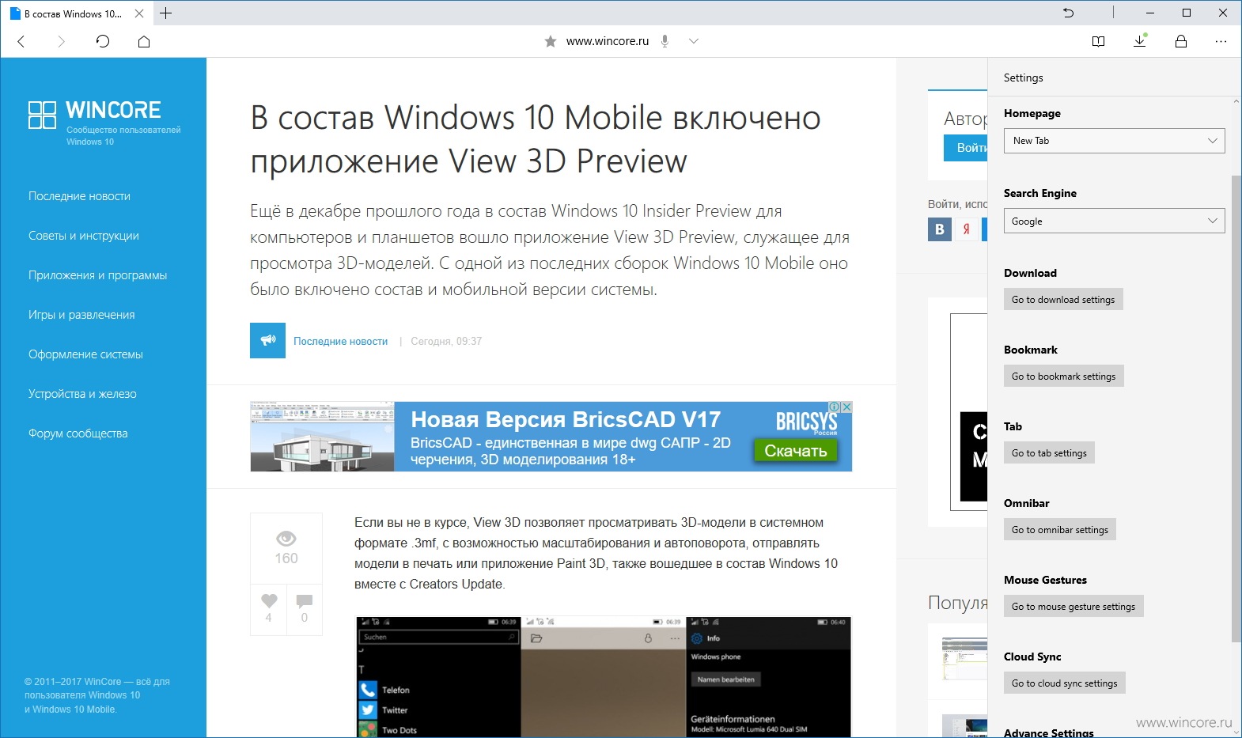Viewport: 1242px width, 738px height.
Task: Click the 'Войти' login button
Action: click(x=966, y=148)
